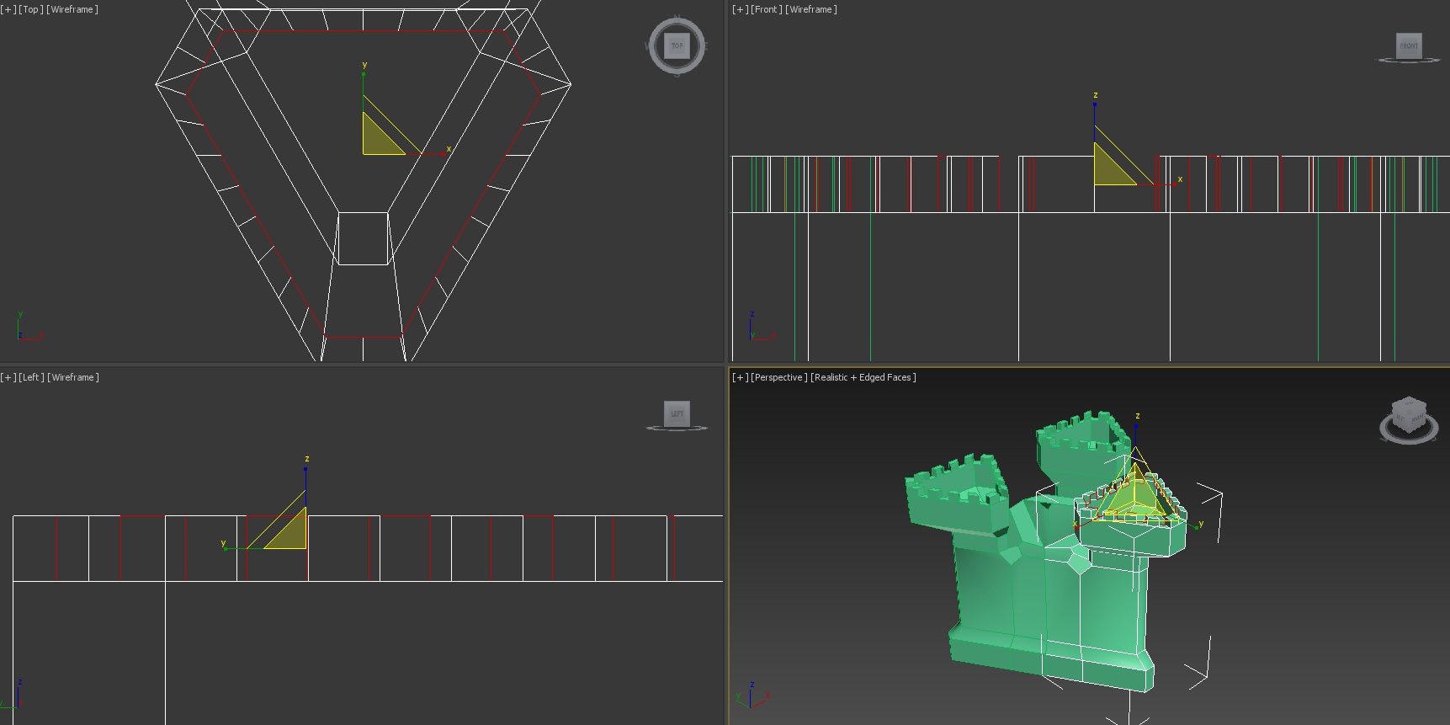Open the [Top] point-of-view viewport menu
Screen dimensions: 1450x725
pyautogui.click(x=31, y=9)
